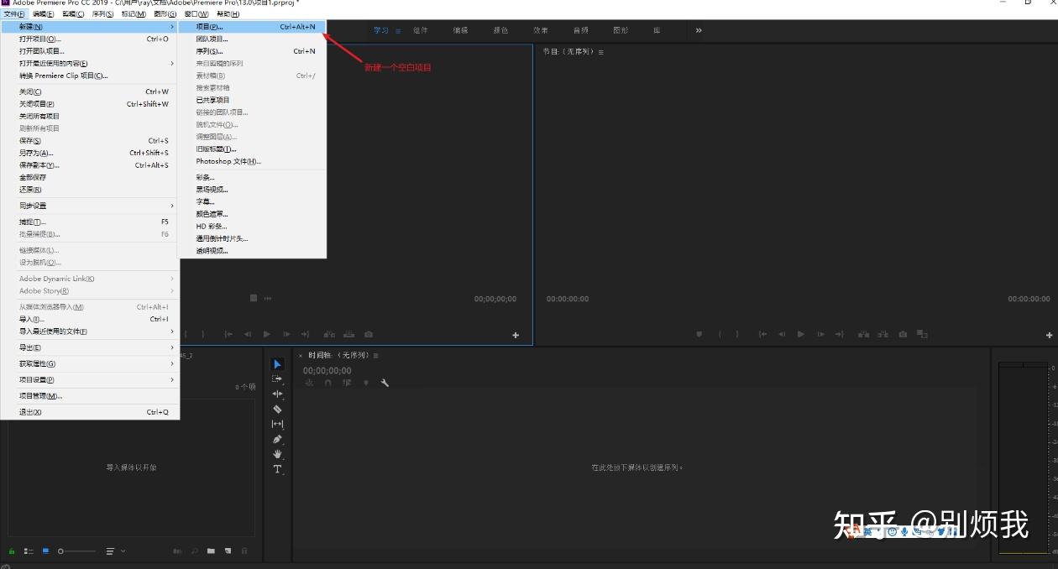This screenshot has height=569, width=1058.
Task: Choose New Project menu item
Action: (x=253, y=27)
